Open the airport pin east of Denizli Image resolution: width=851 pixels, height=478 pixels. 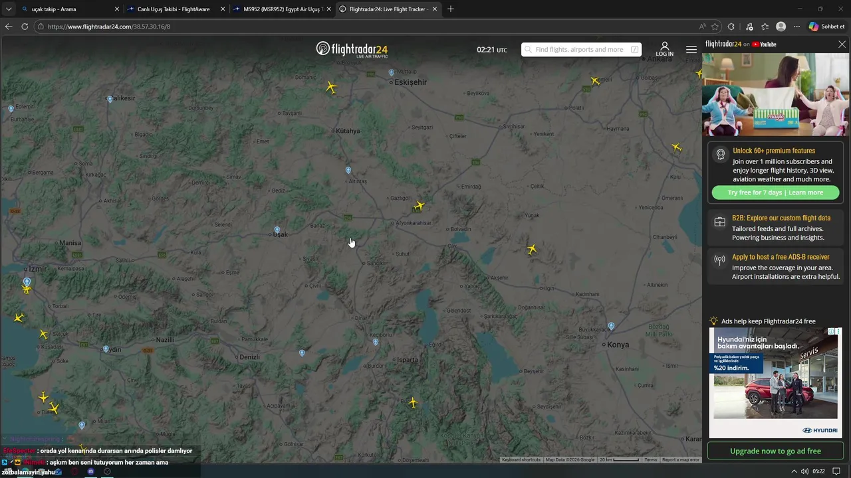302,353
